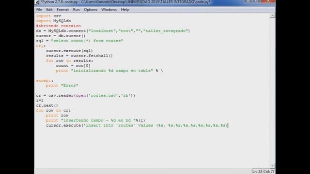Screen dimensions: 310x174
Task: Open the Options menu
Action: point(91,10)
